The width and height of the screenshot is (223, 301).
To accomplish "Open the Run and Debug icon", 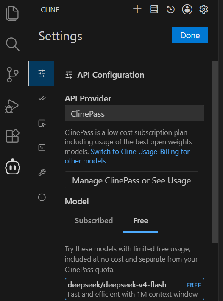I will (12, 106).
